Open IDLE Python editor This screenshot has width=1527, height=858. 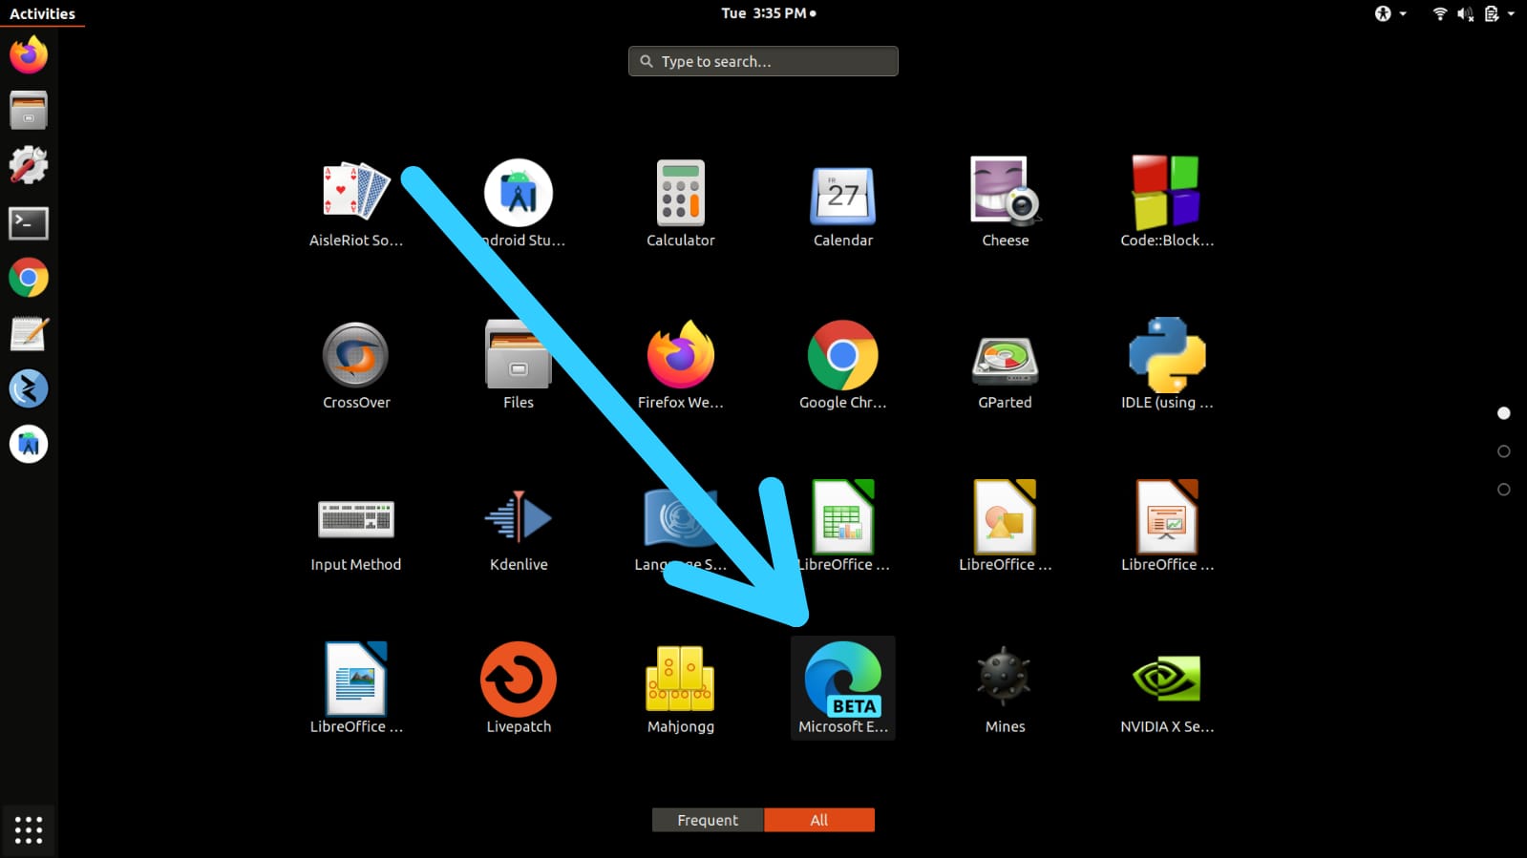click(1167, 364)
